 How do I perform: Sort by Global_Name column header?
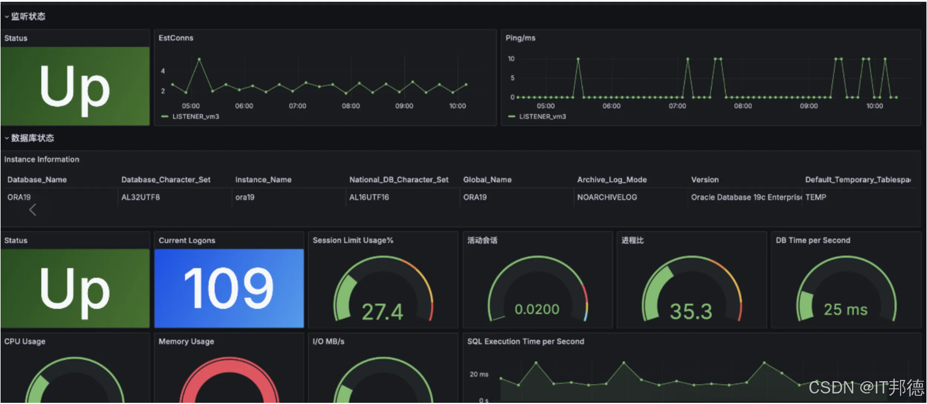click(488, 180)
